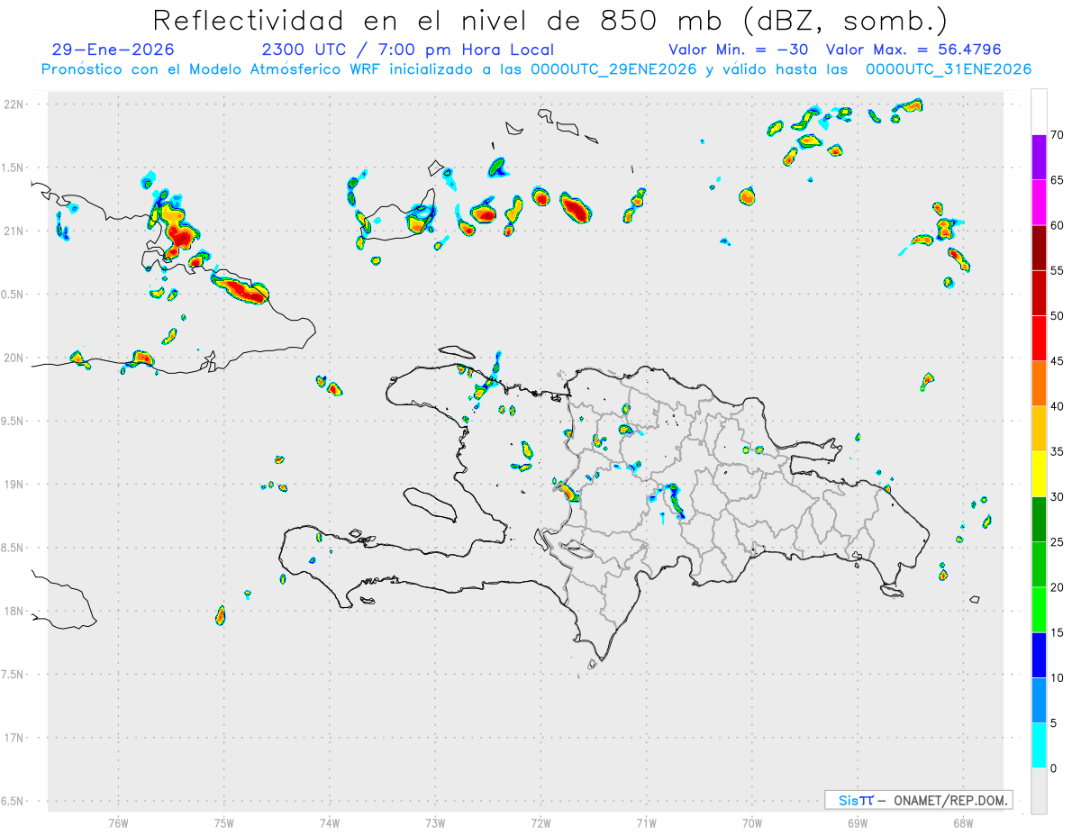The width and height of the screenshot is (1081, 835).
Task: Pick the gold 35-40 dBZ color swatch
Action: pos(1039,429)
